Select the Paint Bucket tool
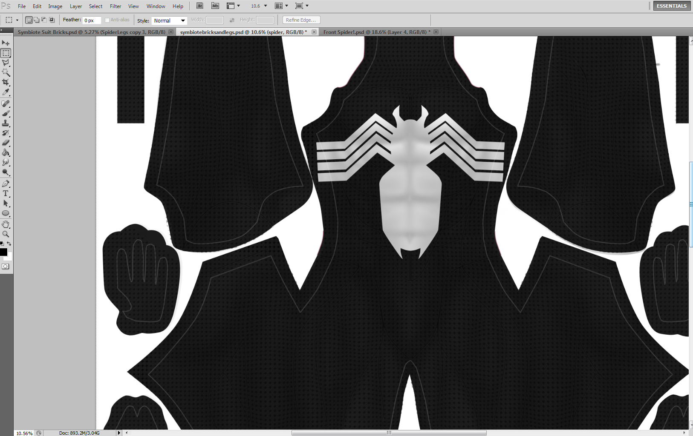 (6, 152)
